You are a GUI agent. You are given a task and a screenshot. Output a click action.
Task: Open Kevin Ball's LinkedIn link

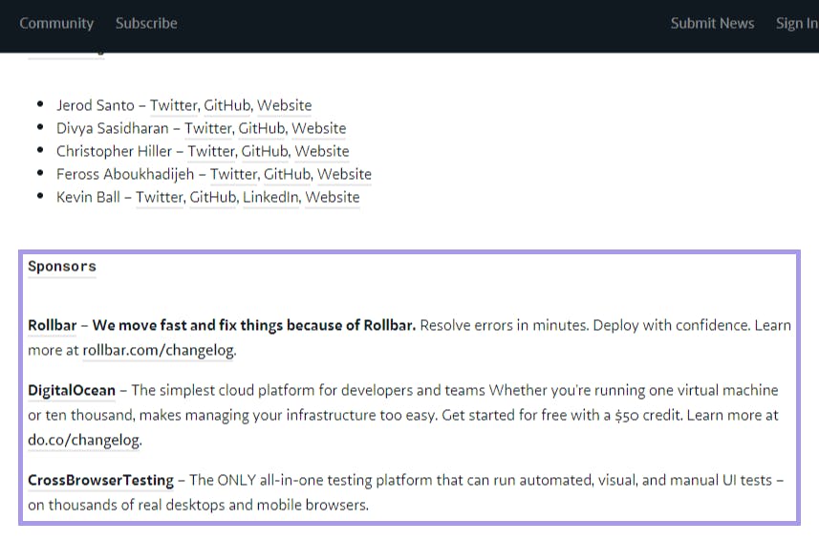(x=270, y=197)
